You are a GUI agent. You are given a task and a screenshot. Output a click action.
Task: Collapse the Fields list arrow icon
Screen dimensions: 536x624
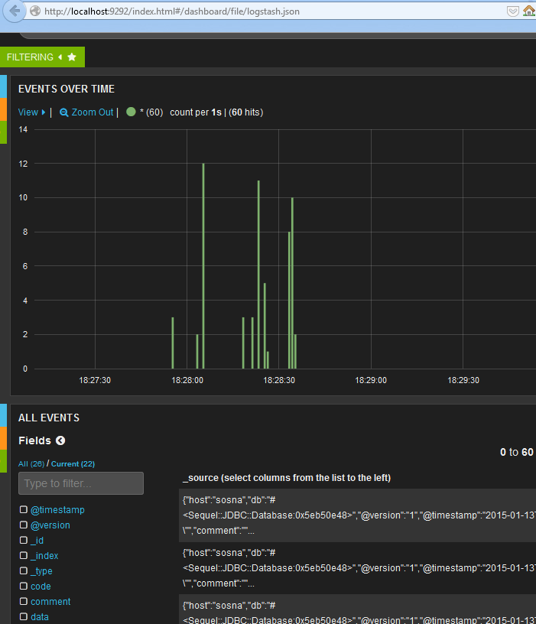(60, 440)
